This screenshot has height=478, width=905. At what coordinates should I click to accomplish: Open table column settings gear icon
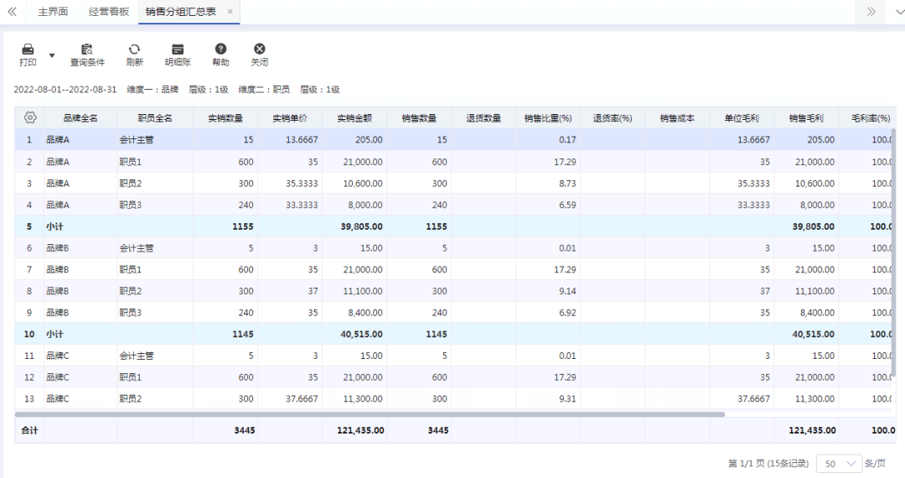click(x=30, y=117)
